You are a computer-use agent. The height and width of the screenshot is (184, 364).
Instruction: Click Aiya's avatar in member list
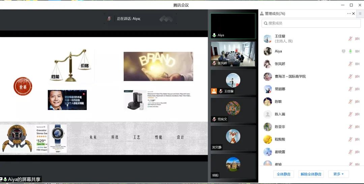pyautogui.click(x=267, y=51)
